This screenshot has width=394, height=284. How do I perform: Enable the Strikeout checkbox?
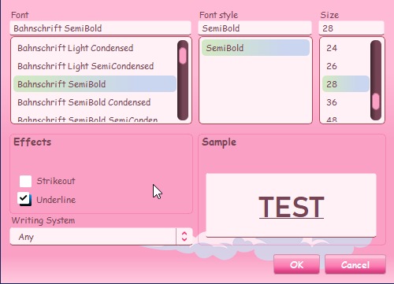pyautogui.click(x=25, y=181)
